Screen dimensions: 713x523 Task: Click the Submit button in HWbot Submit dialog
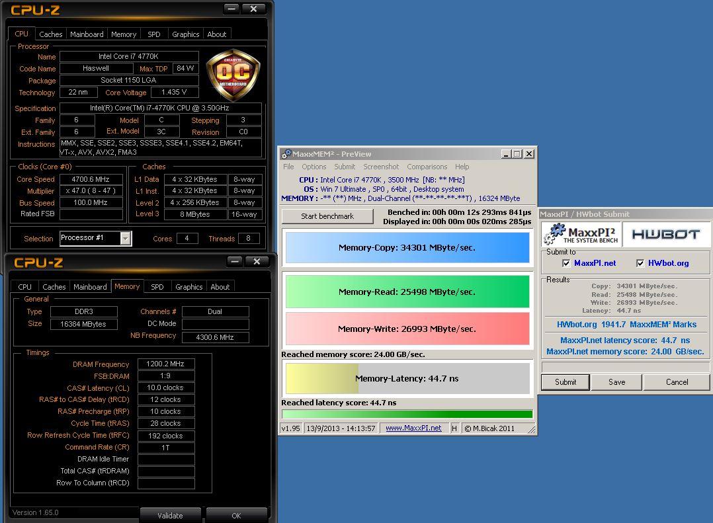[566, 382]
